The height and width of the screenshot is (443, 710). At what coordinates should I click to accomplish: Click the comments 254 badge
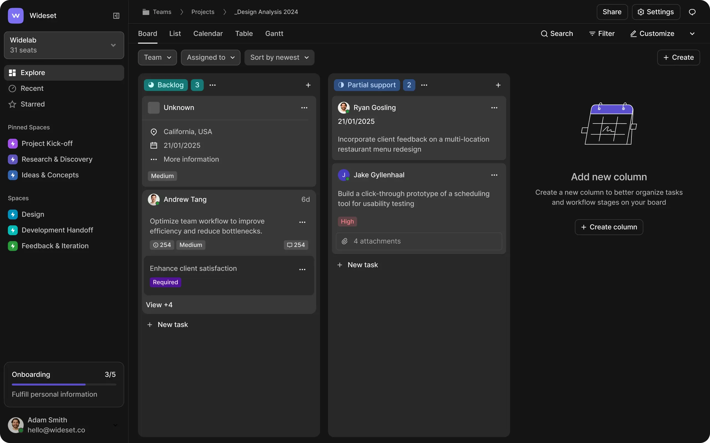[296, 245]
